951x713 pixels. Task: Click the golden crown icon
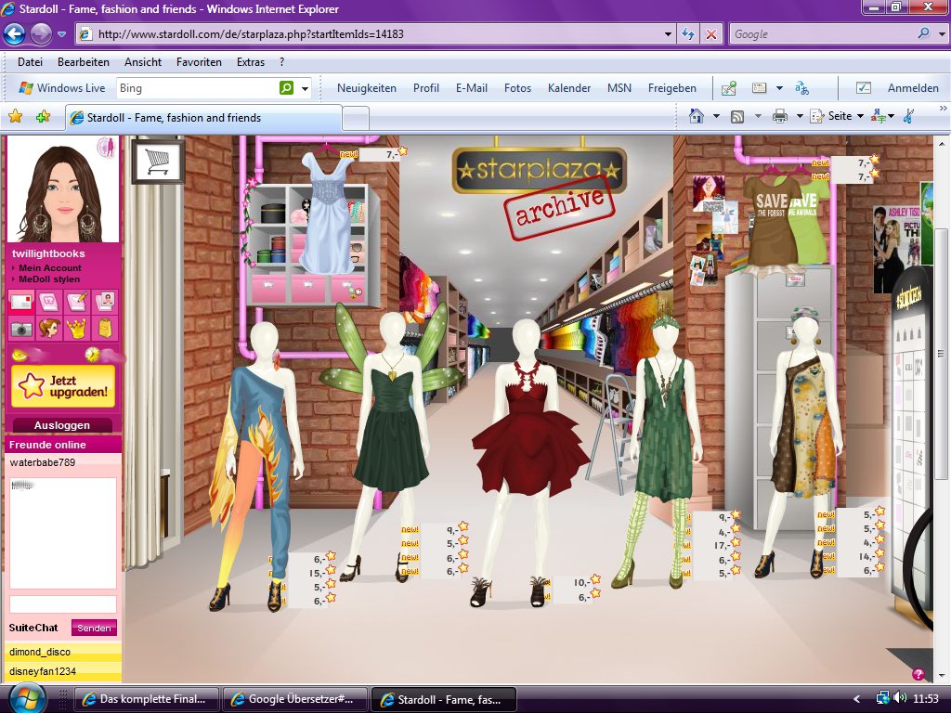77,329
